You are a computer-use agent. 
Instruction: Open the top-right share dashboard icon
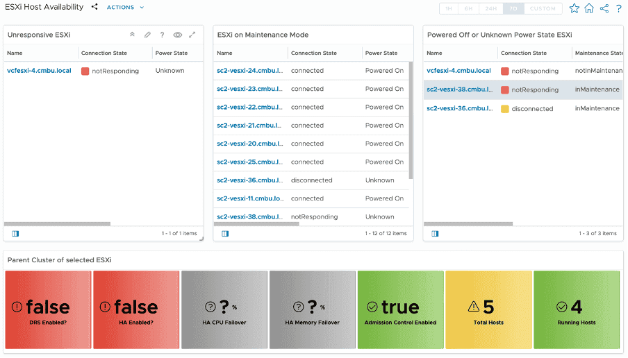(x=604, y=8)
